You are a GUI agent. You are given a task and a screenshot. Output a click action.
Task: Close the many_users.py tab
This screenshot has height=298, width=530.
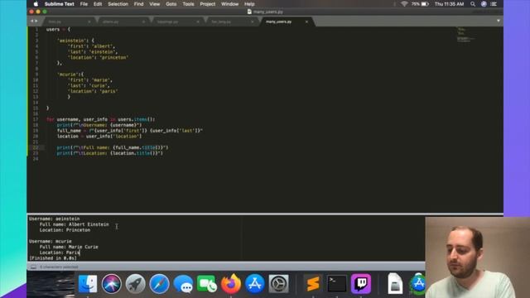(306, 22)
